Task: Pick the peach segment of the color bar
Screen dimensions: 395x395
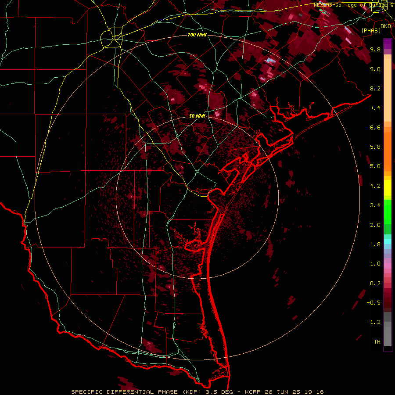Action: (388, 90)
